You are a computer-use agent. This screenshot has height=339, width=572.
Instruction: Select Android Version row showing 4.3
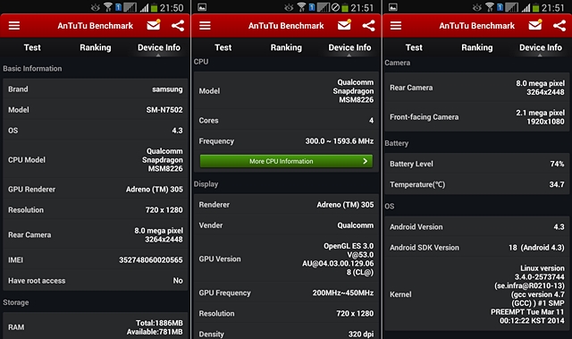pyautogui.click(x=477, y=227)
